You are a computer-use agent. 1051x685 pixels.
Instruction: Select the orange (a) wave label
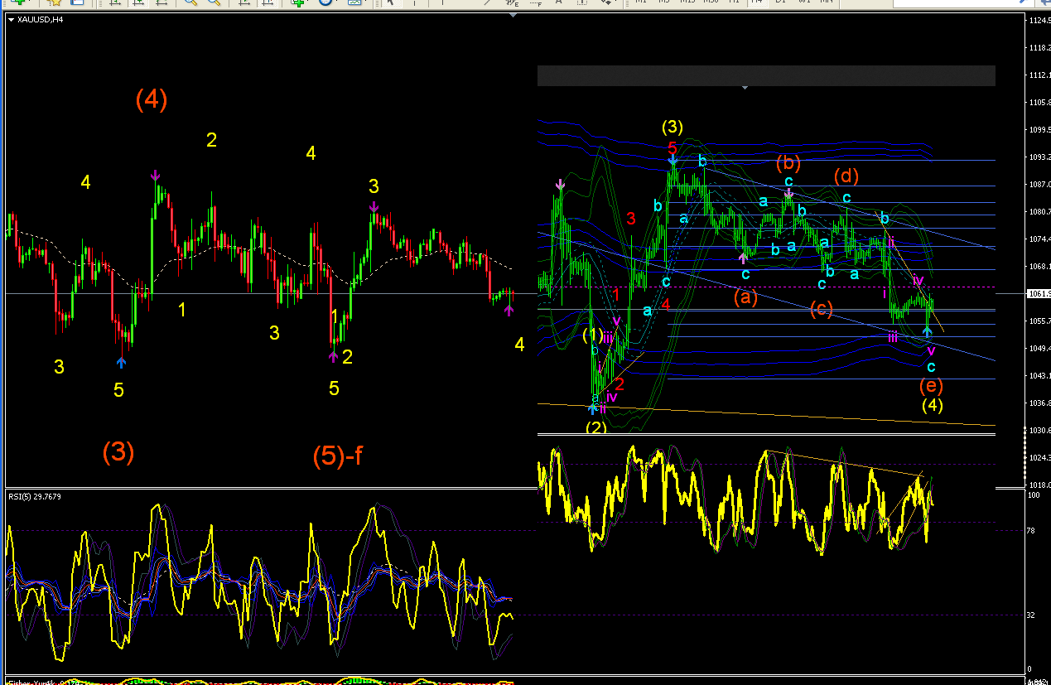[745, 297]
